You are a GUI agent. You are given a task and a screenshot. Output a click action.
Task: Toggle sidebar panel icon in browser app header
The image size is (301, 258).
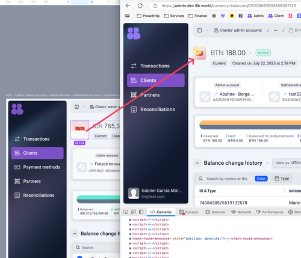click(199, 30)
